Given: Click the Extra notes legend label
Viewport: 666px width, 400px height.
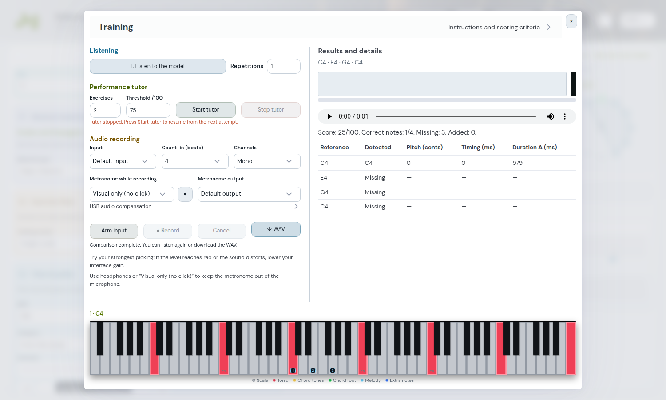Looking at the screenshot, I should point(402,380).
